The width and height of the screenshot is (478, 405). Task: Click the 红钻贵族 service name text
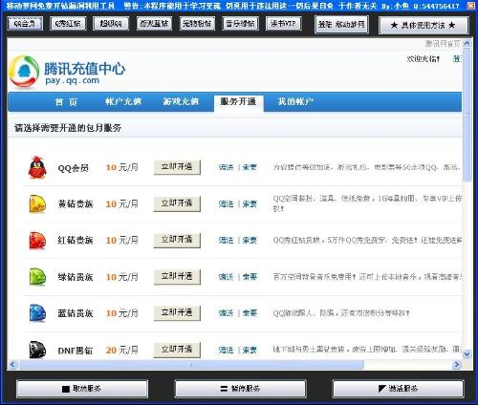coord(76,241)
